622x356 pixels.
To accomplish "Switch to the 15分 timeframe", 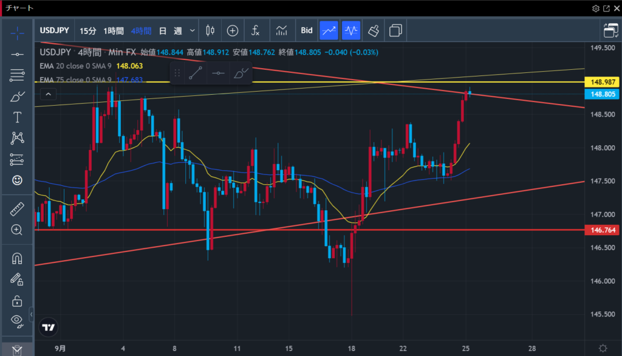I will (88, 30).
